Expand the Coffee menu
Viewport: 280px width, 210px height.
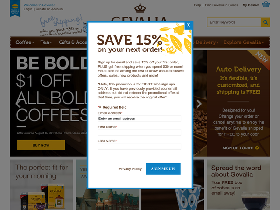[24, 42]
